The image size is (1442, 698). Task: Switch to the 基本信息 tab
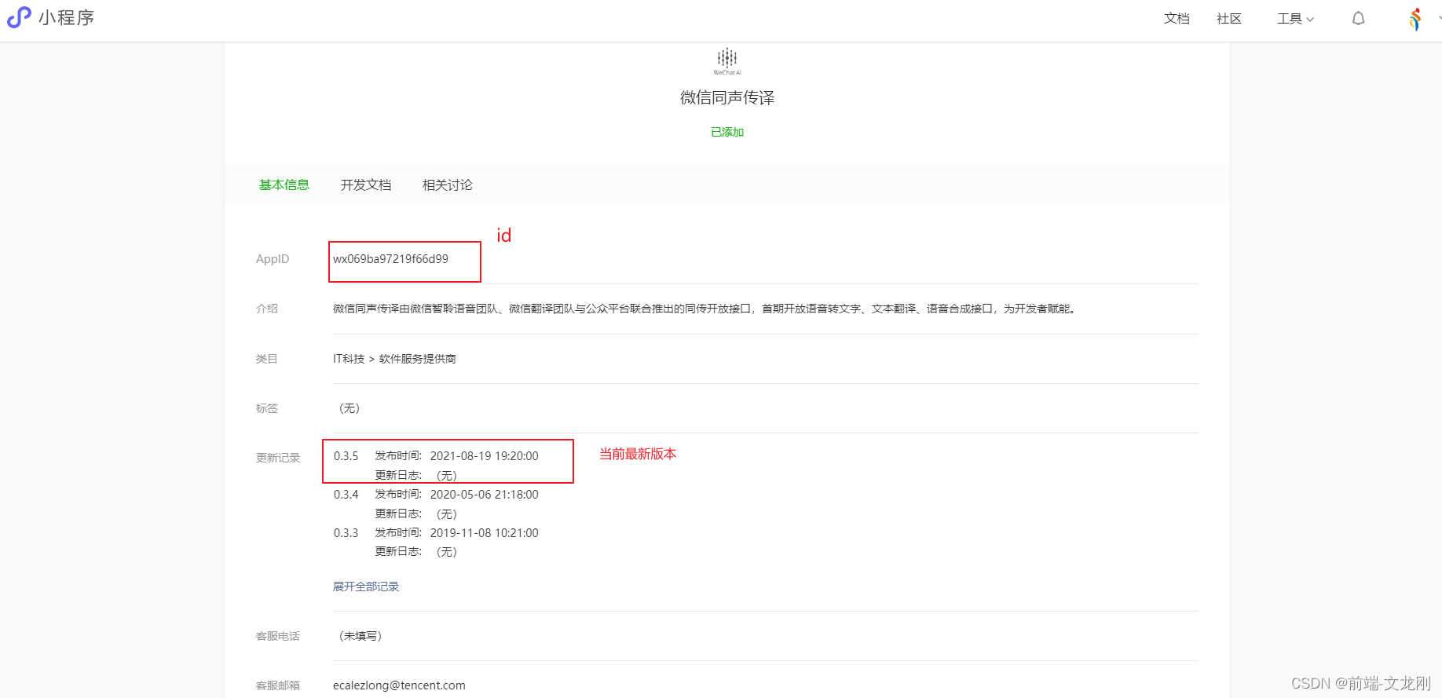[x=284, y=185]
